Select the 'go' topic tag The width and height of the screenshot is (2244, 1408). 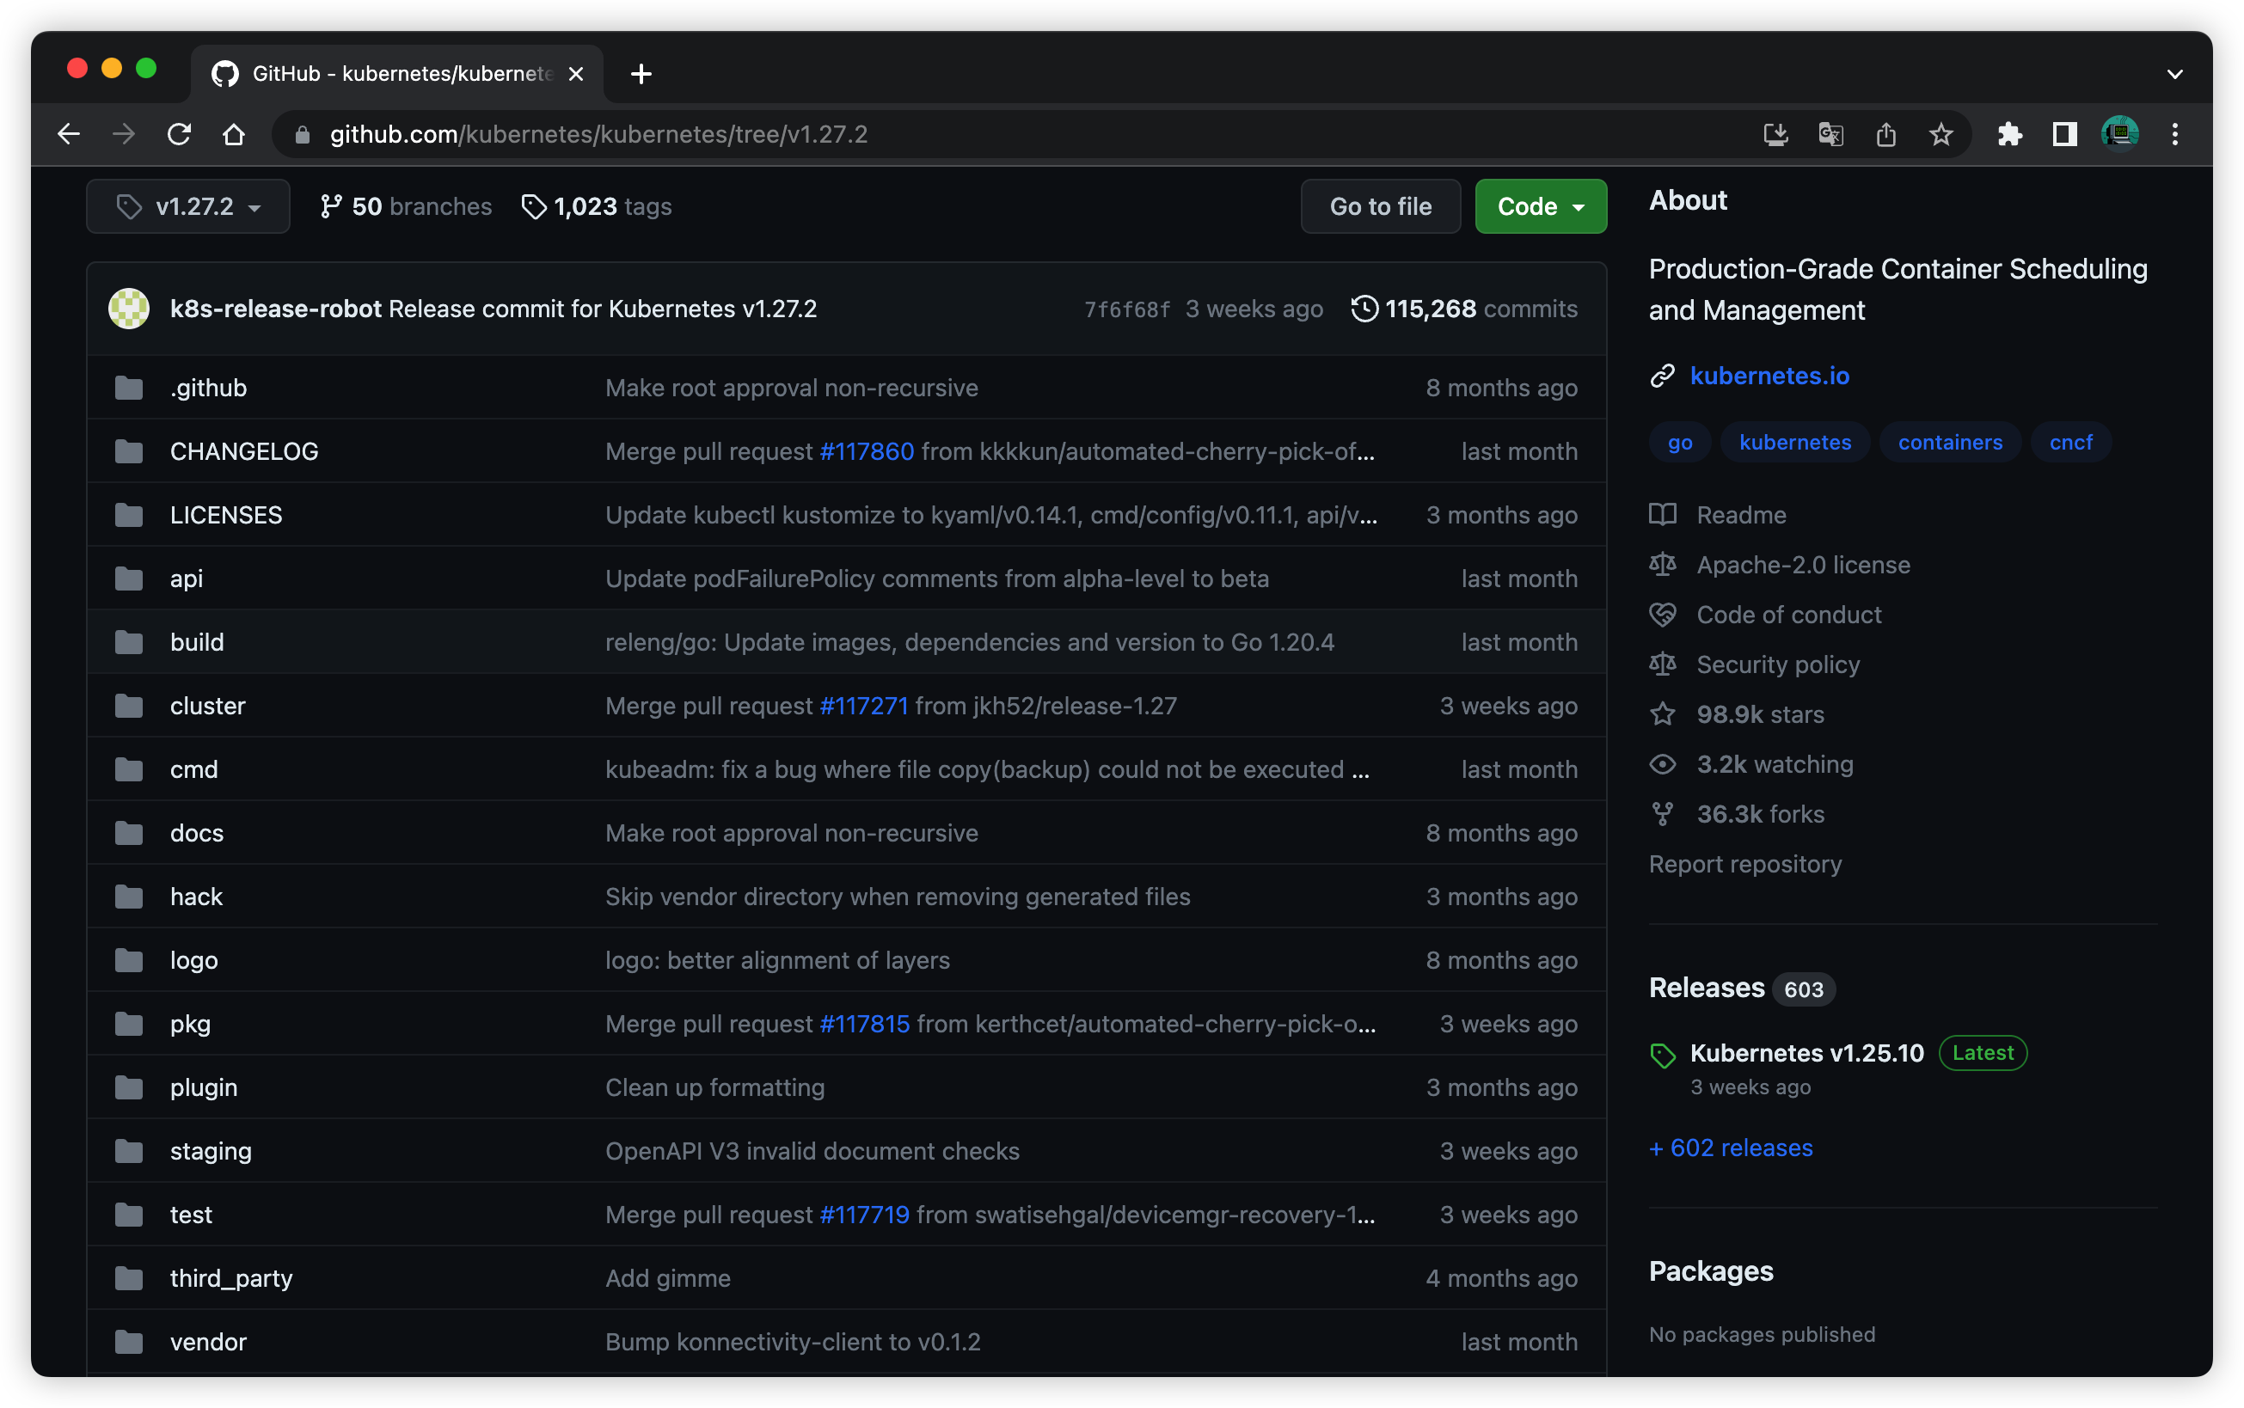(x=1680, y=443)
